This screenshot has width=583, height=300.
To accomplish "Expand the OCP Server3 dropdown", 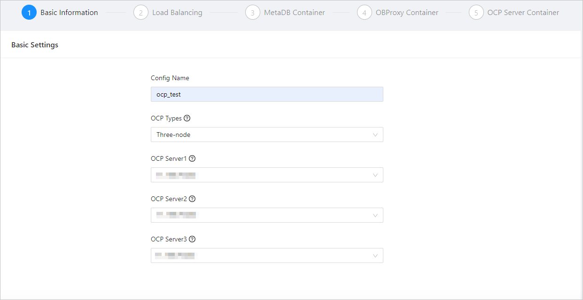I will coord(267,255).
